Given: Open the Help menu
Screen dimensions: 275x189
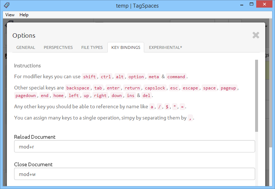Looking at the screenshot, I should pyautogui.click(x=24, y=15).
